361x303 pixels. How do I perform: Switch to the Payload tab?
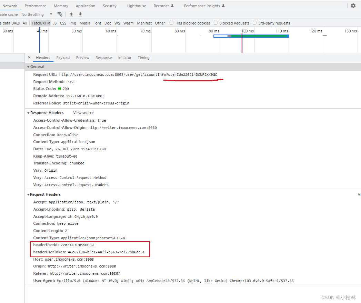pyautogui.click(x=63, y=58)
